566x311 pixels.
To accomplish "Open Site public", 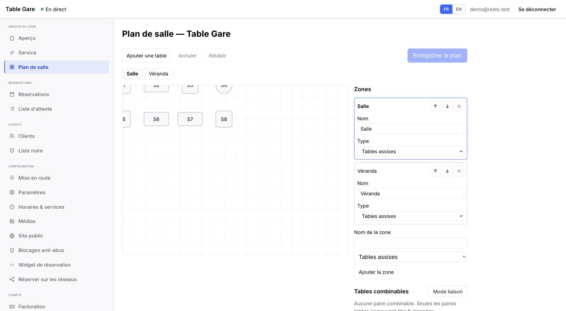I will [57, 236].
